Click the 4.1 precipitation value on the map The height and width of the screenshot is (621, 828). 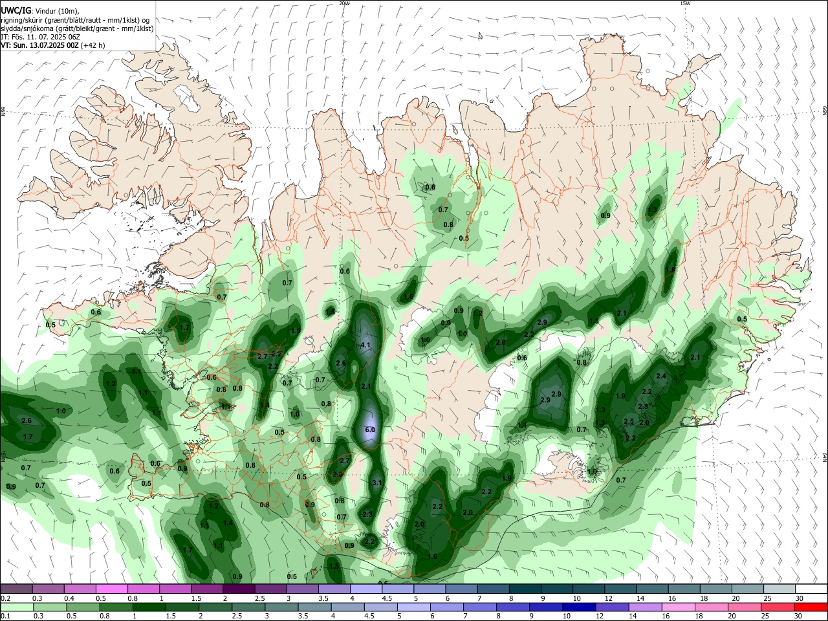(365, 345)
